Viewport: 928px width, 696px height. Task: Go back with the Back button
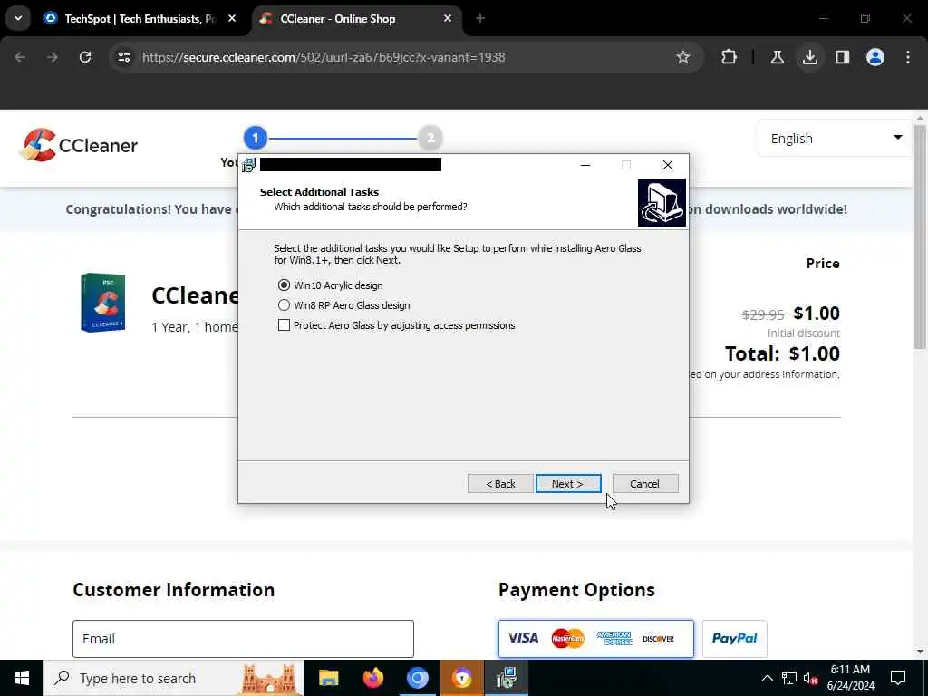pyautogui.click(x=500, y=484)
